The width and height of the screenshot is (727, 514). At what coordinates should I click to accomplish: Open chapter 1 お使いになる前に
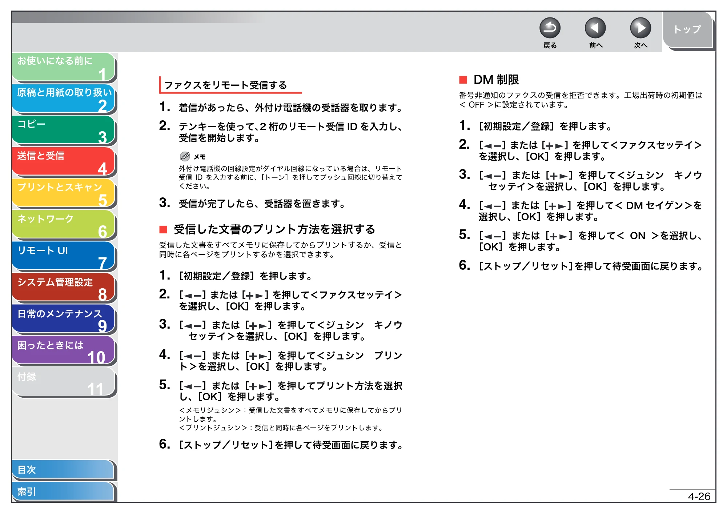pyautogui.click(x=64, y=67)
